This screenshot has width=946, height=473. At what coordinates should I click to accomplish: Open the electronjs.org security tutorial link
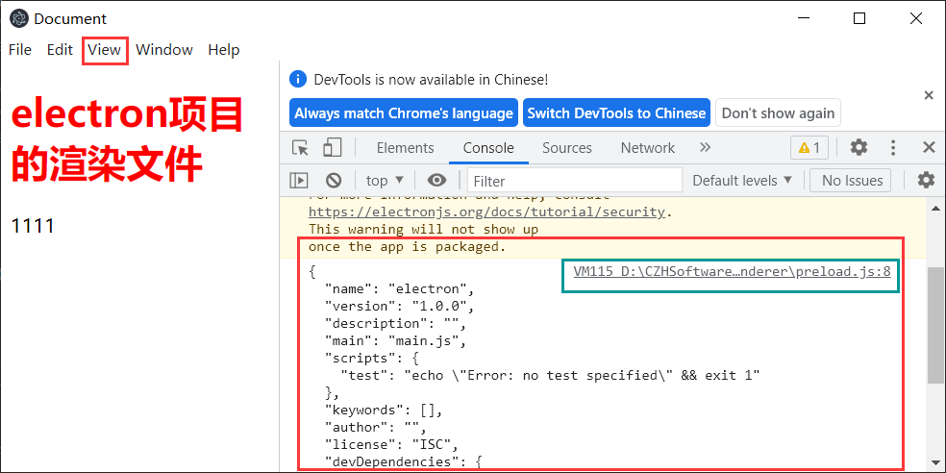(x=486, y=212)
